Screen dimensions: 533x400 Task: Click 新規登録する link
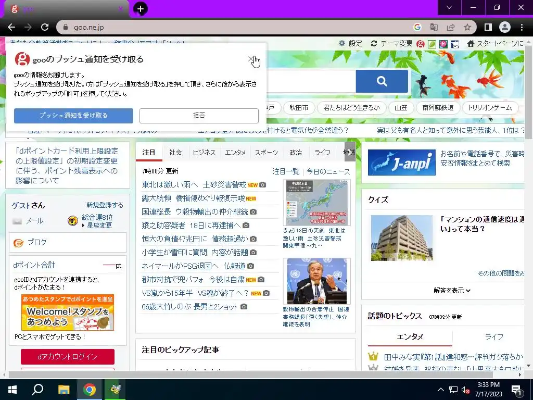(x=105, y=205)
